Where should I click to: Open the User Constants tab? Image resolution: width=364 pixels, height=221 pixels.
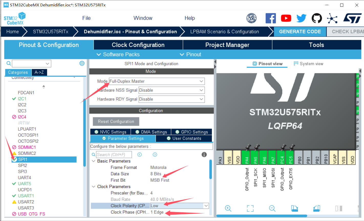click(x=184, y=138)
